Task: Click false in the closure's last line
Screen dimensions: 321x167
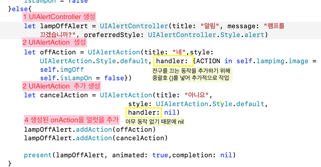Action: [114, 78]
